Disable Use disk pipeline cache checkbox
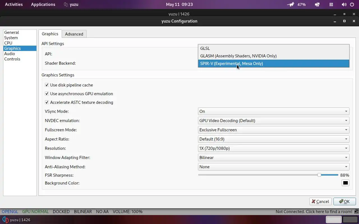The width and height of the screenshot is (359, 224). click(x=47, y=85)
